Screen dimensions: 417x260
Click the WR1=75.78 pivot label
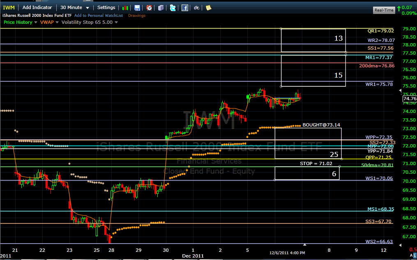pos(379,84)
